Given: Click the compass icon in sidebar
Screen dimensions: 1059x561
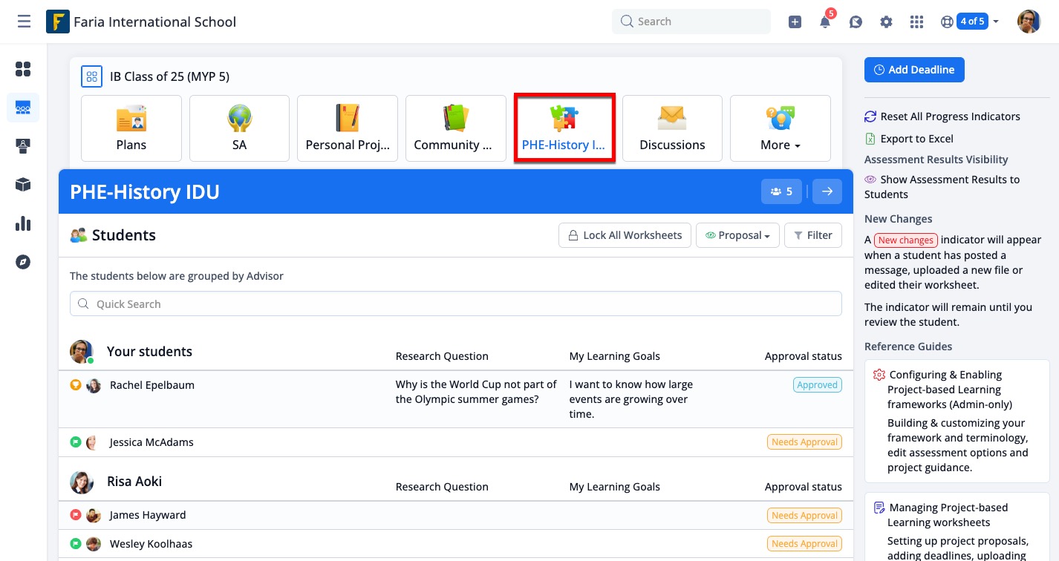Looking at the screenshot, I should tap(23, 262).
